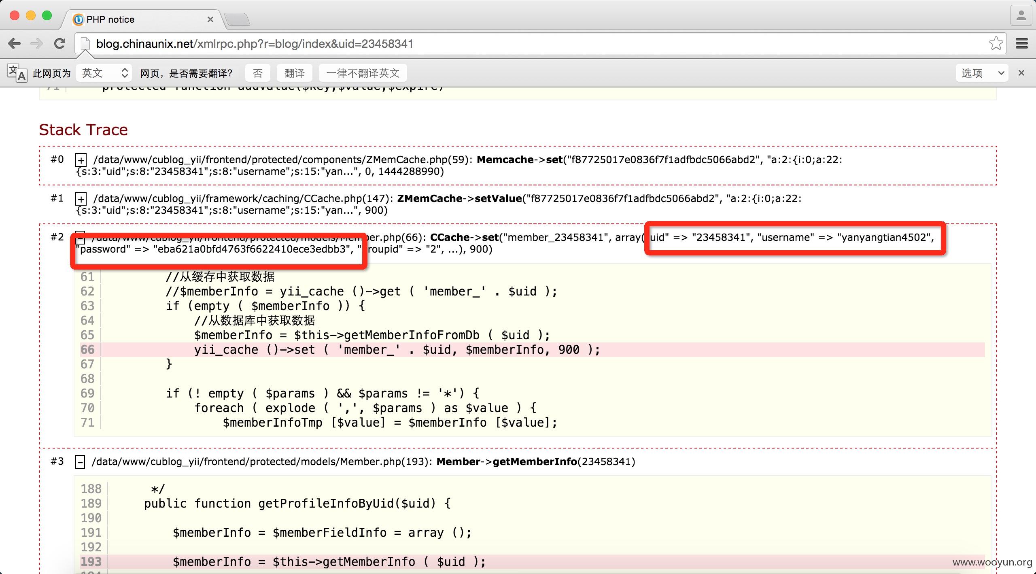Image resolution: width=1036 pixels, height=574 pixels.
Task: Click code line 189 getProfileInfoByUid
Action: (x=297, y=504)
